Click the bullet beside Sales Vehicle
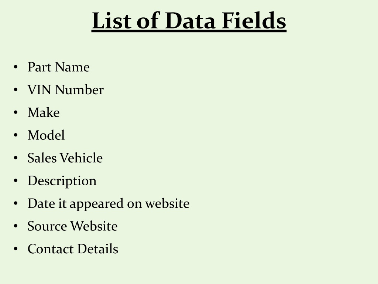The width and height of the screenshot is (378, 284). click(16, 158)
